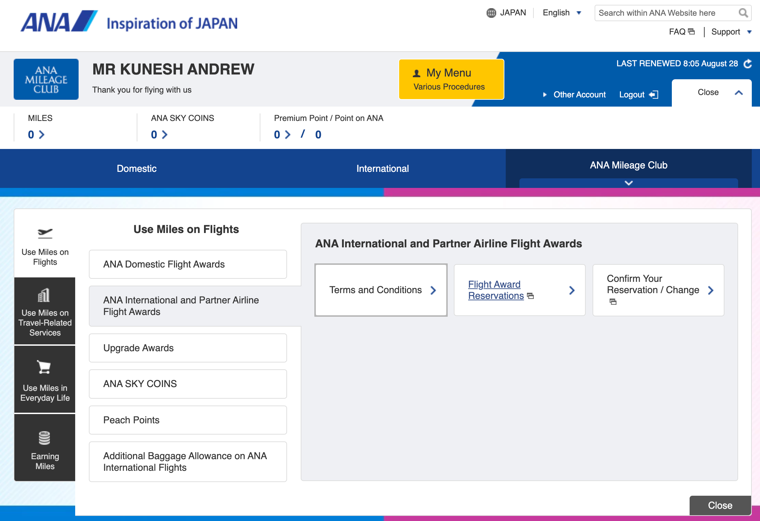
Task: Click the person icon in My Menu
Action: pos(417,73)
